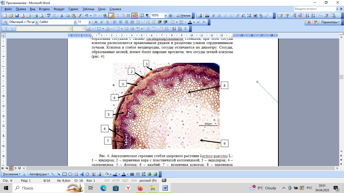This screenshot has height=193, width=344.
Task: Insert a hyperlink
Action: point(105,16)
